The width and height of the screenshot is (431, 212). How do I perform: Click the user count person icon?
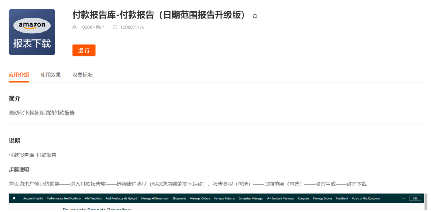tap(75, 27)
